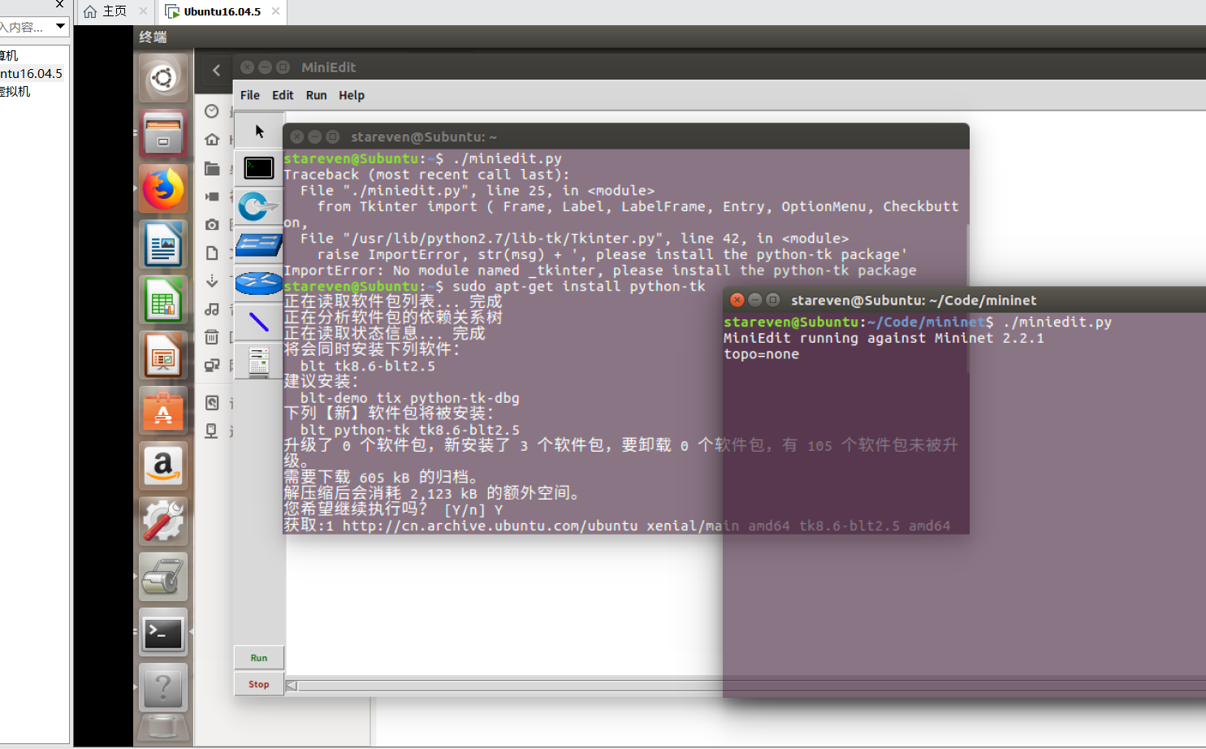The width and height of the screenshot is (1206, 749).
Task: Select the MiniEdit Host tool
Action: tap(259, 168)
